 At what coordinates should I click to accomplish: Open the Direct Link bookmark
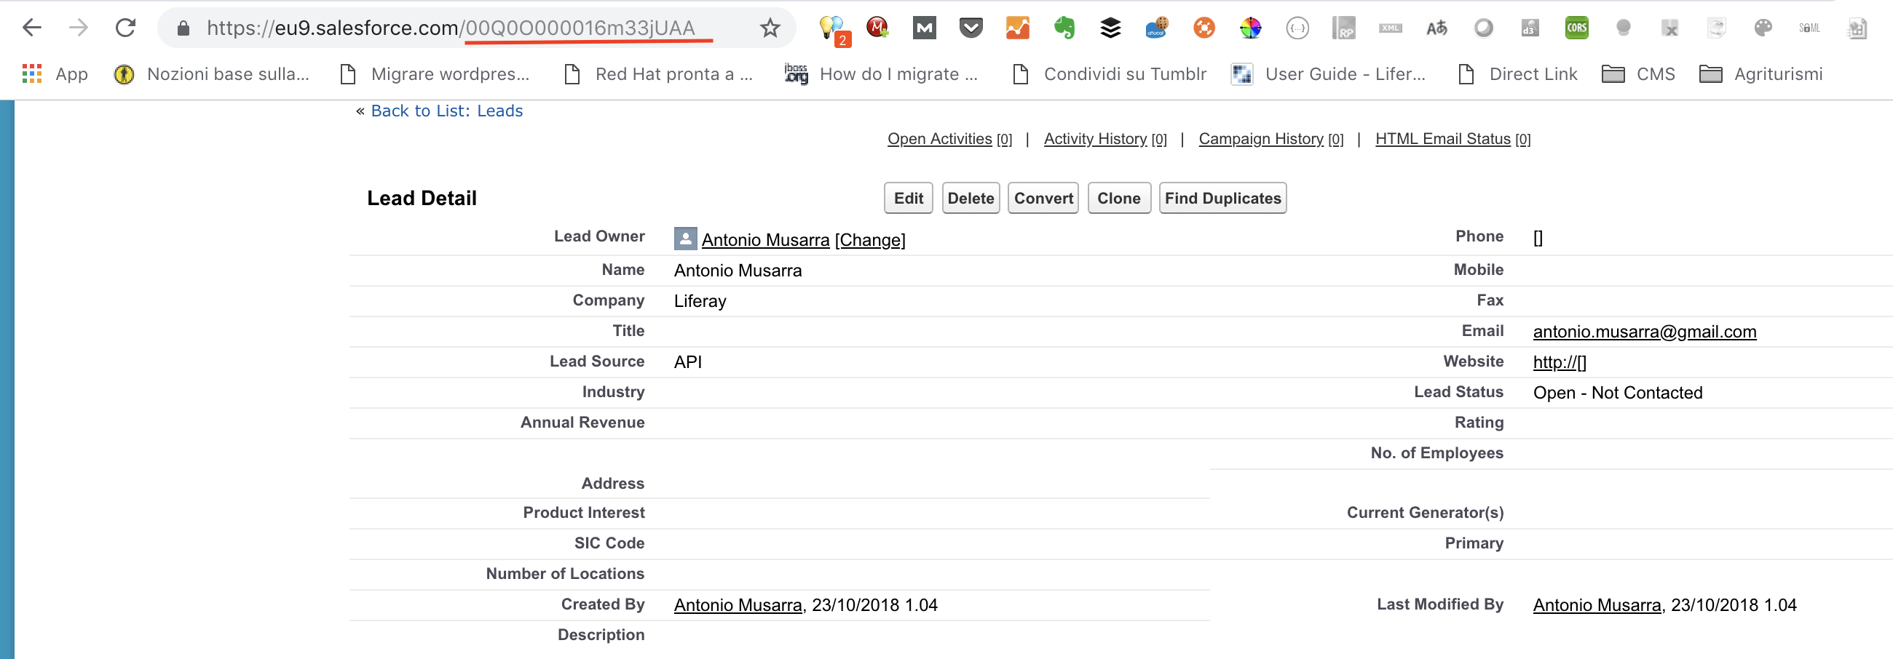coord(1517,74)
